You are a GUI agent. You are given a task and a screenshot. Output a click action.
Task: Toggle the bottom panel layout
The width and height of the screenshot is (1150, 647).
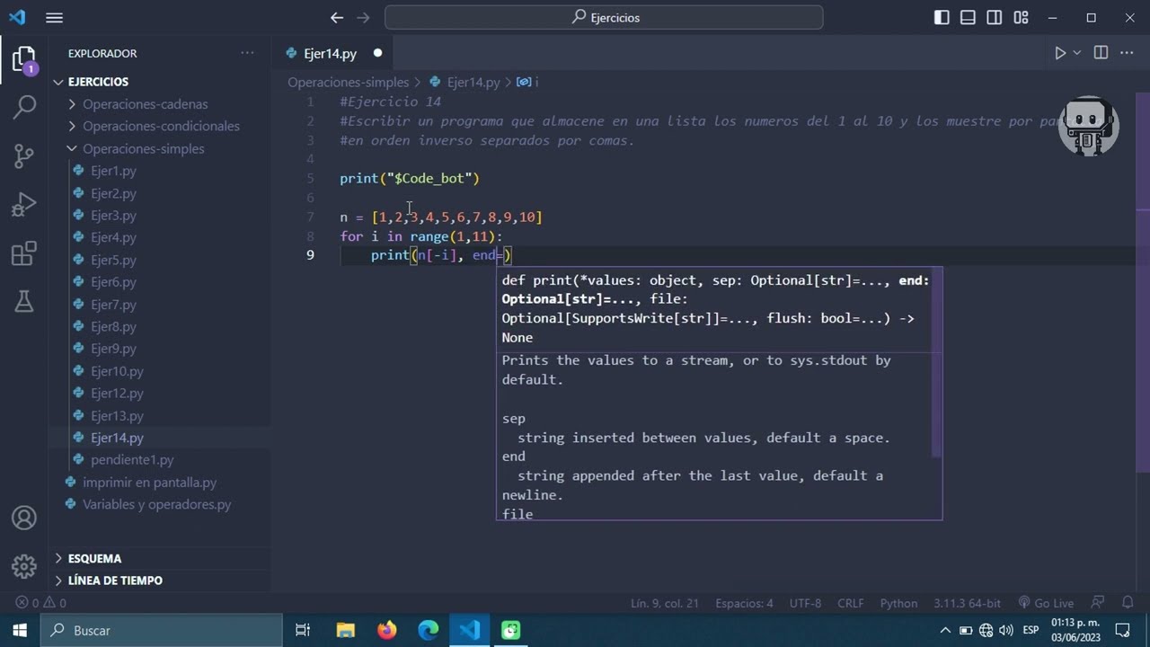pos(968,17)
